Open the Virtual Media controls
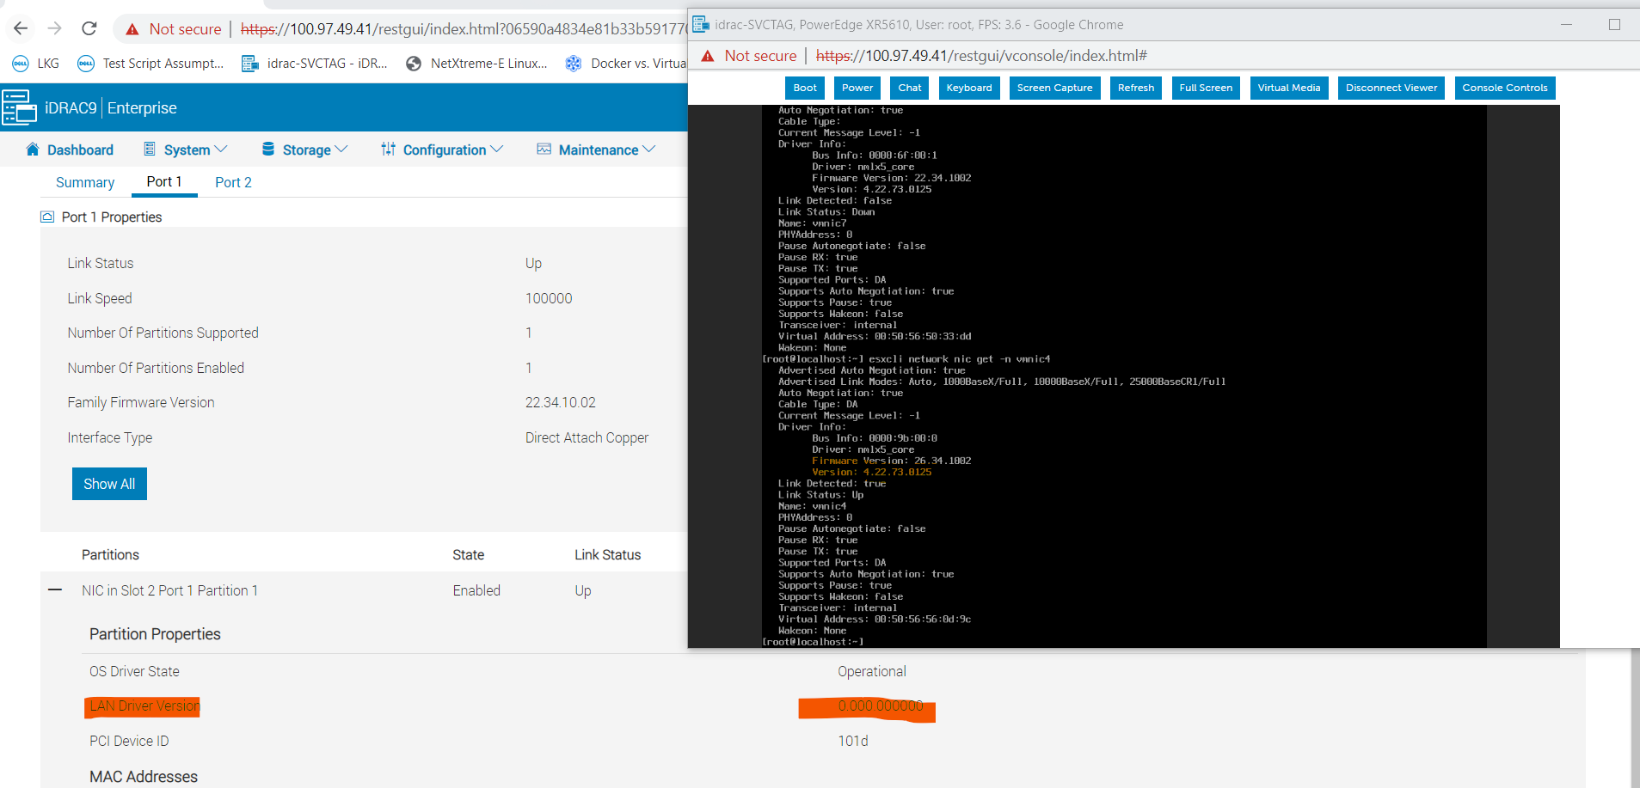1640x788 pixels. [1288, 88]
